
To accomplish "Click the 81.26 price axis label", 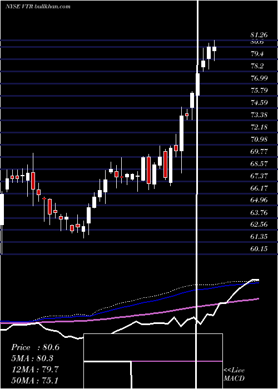I will tap(259, 35).
